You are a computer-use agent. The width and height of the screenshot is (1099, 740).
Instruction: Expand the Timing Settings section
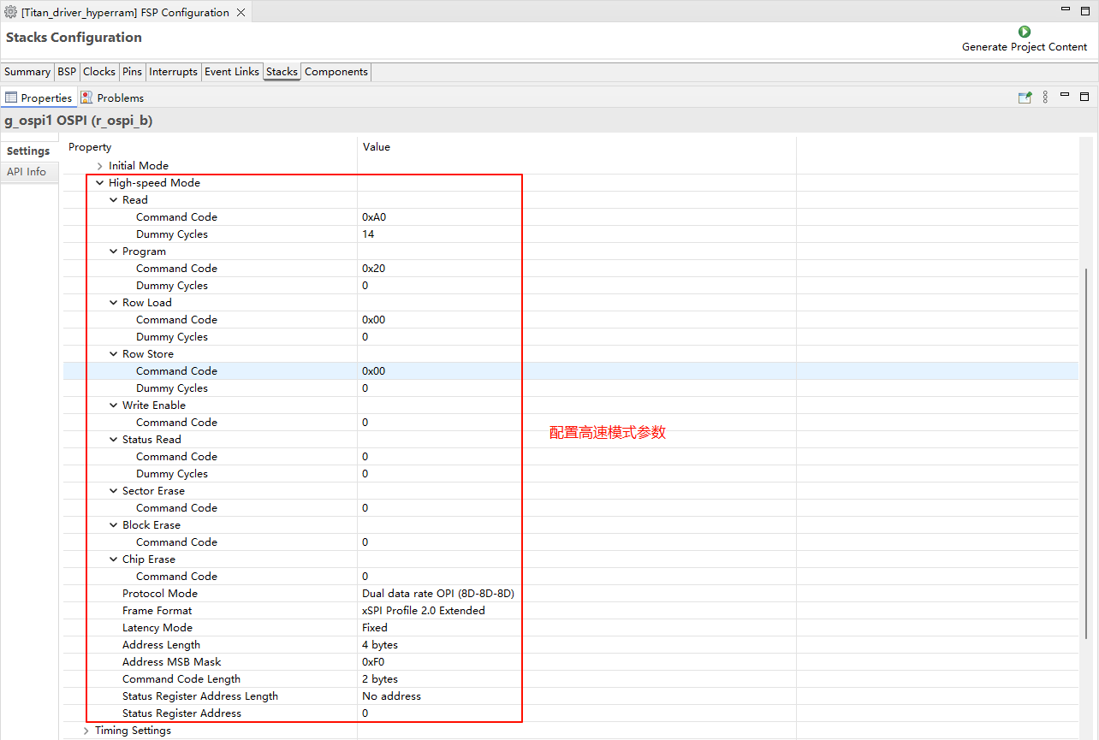click(86, 731)
